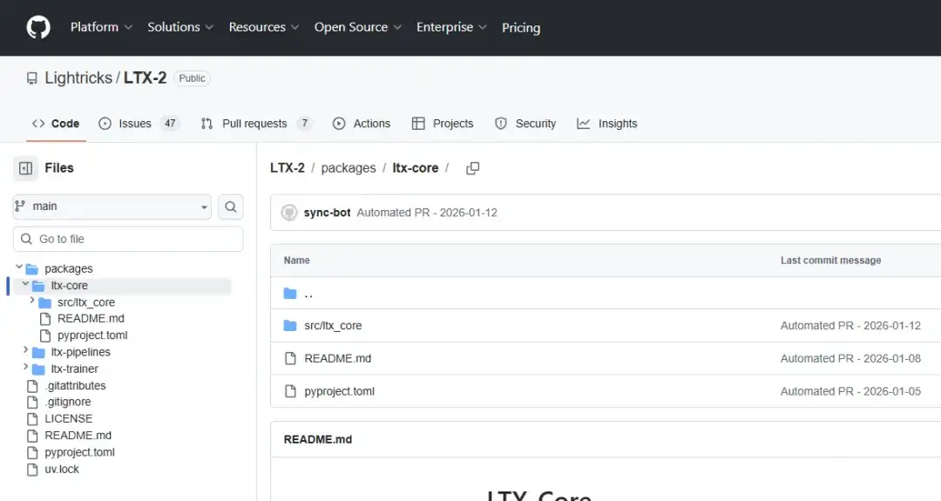Click the README.md heading above the preview
The height and width of the screenshot is (501, 941).
(318, 439)
